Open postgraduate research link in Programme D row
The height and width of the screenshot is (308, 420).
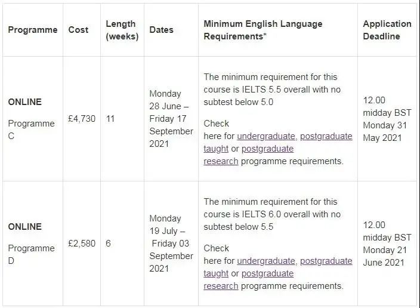click(x=267, y=273)
